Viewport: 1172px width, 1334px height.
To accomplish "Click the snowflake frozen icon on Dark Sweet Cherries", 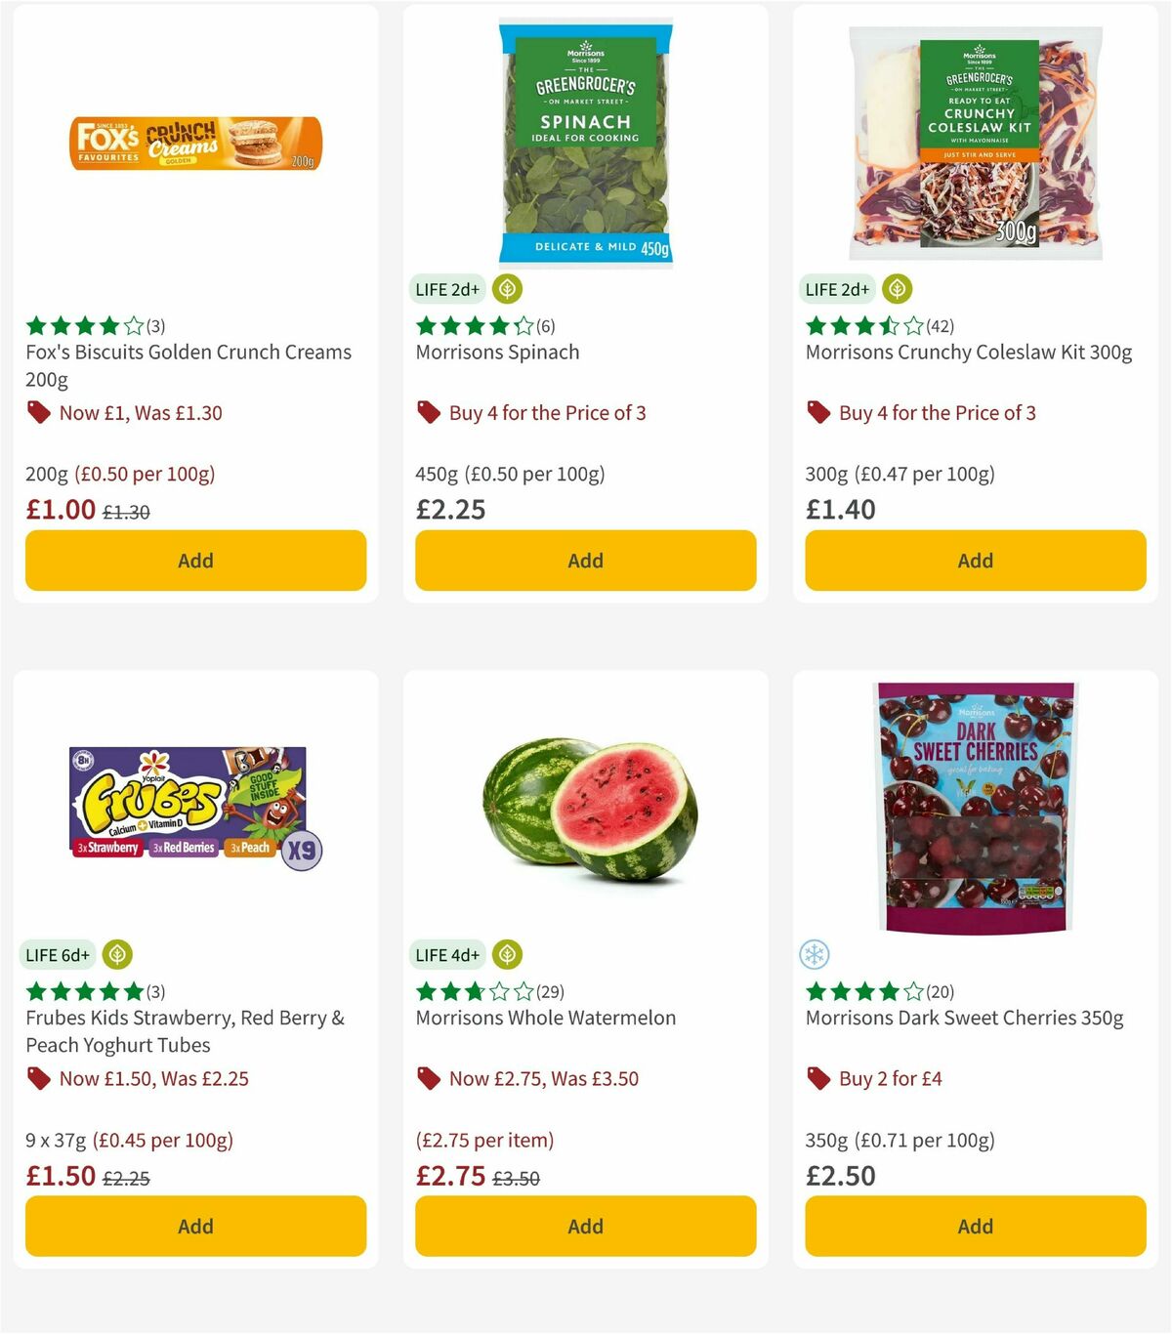I will coord(815,955).
